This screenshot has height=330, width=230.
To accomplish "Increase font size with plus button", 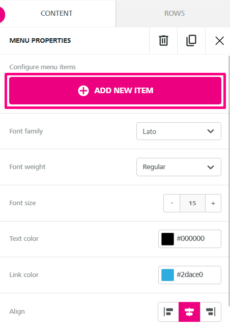I will [x=213, y=203].
